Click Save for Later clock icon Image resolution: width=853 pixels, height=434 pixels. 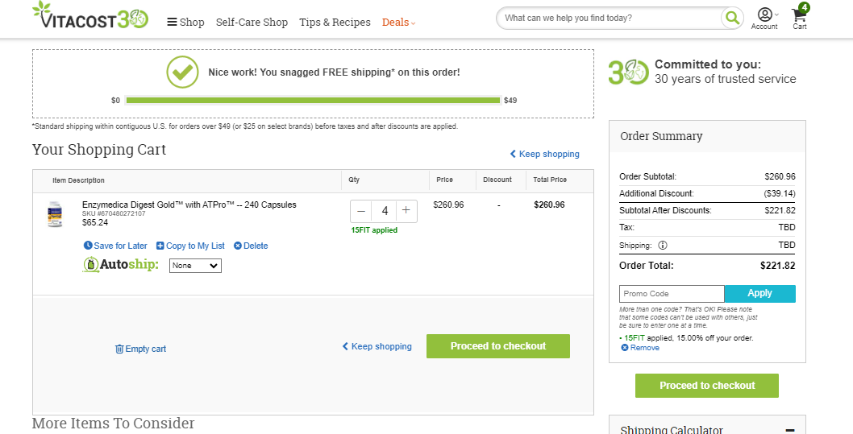pyautogui.click(x=88, y=246)
